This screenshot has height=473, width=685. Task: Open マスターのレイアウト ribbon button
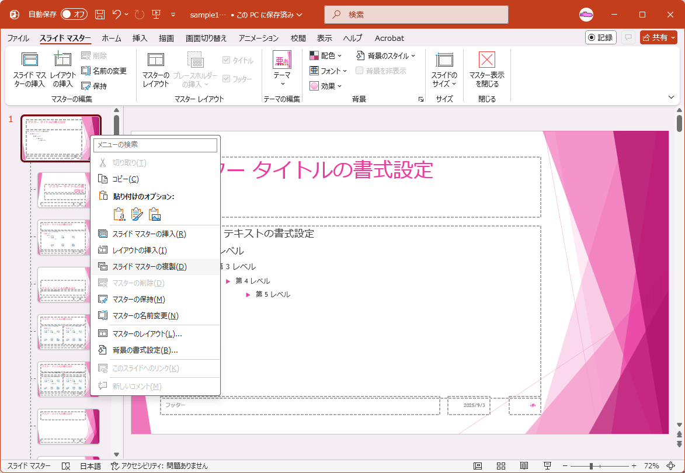(x=156, y=70)
